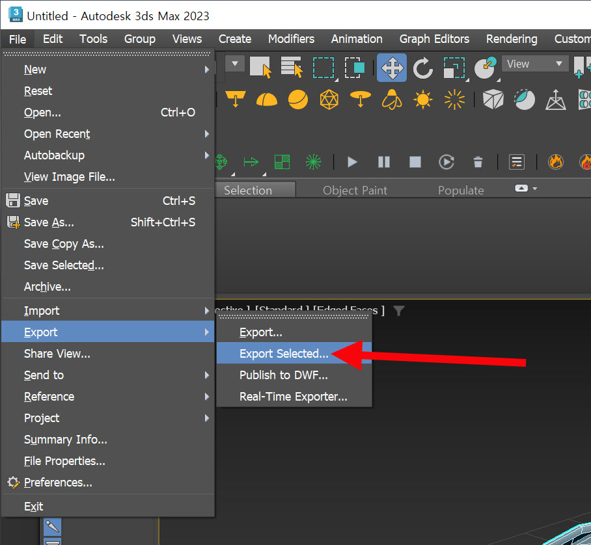Create a target spotlight from the toolbar

tap(236, 100)
